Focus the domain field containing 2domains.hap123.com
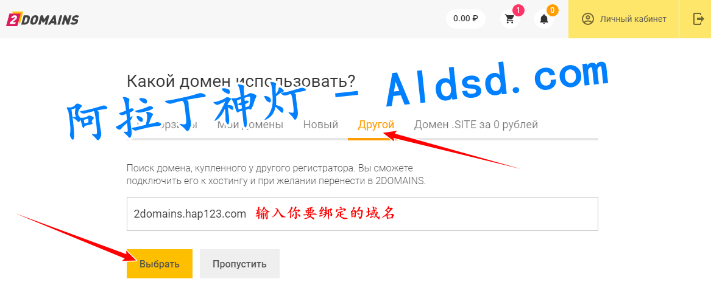711x282 pixels. click(x=363, y=214)
